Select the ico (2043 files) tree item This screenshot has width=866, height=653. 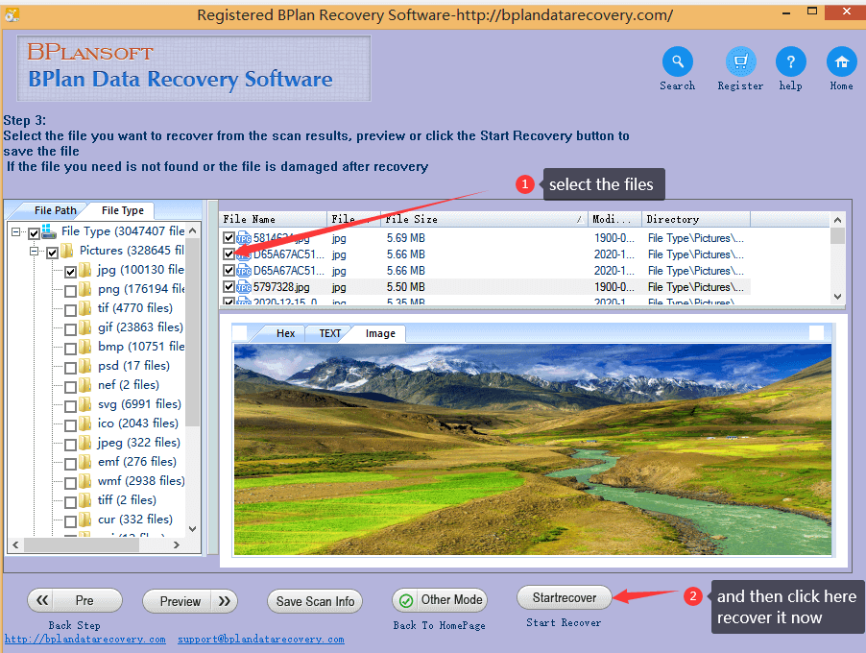pos(138,423)
